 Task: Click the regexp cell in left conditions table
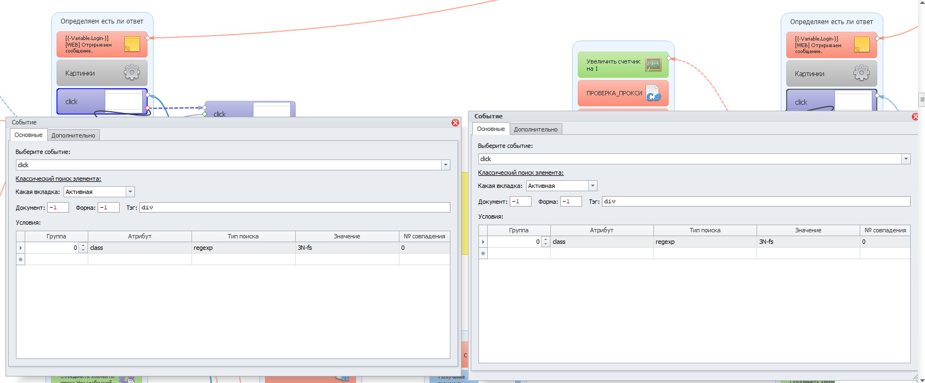243,248
